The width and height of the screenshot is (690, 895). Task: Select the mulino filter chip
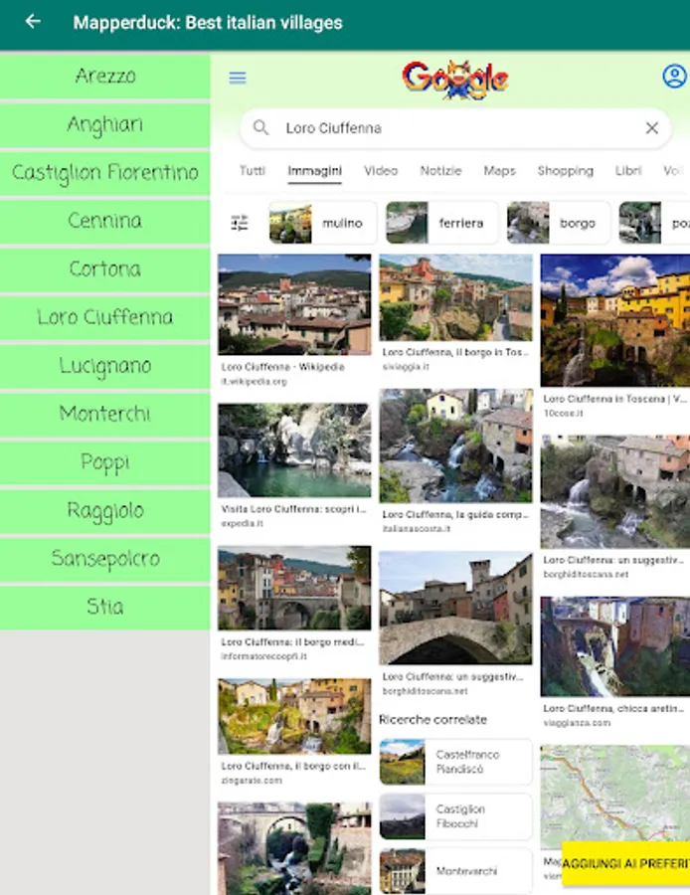pyautogui.click(x=322, y=223)
